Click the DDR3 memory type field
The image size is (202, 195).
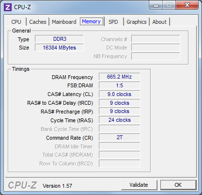(x=59, y=39)
